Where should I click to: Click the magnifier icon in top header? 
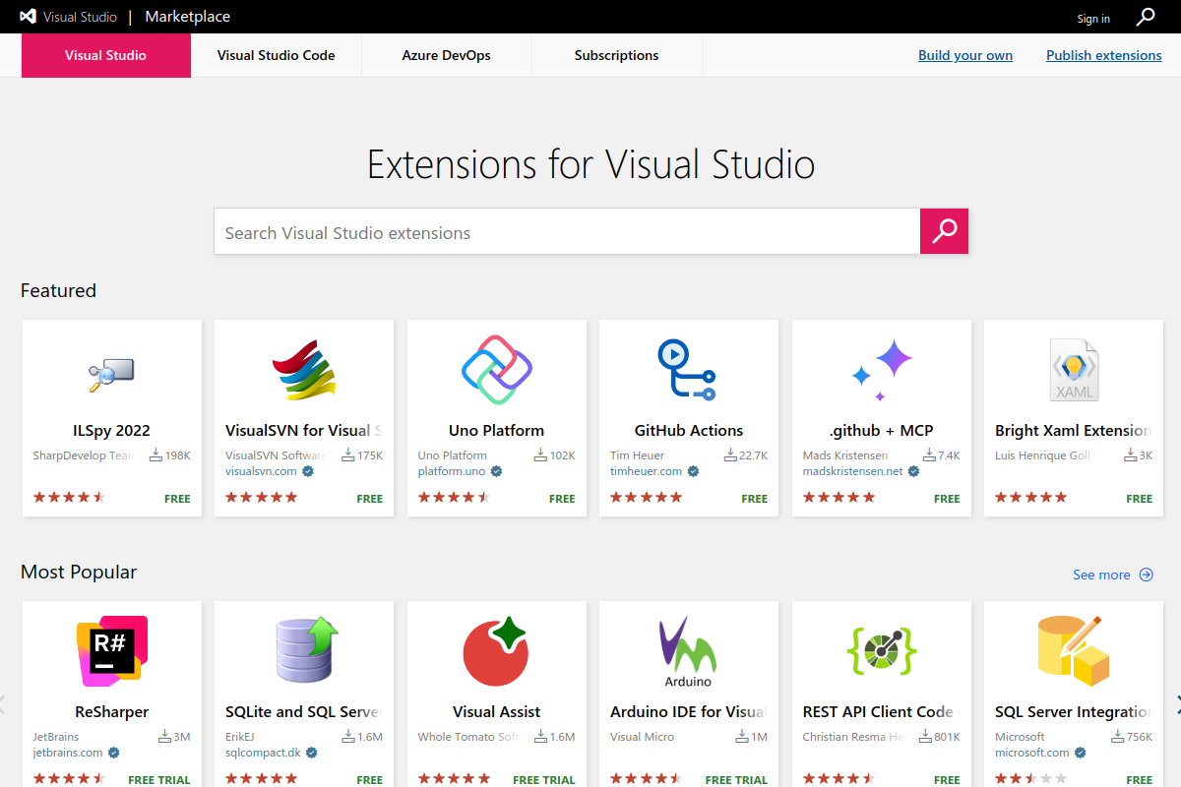coord(1146,17)
